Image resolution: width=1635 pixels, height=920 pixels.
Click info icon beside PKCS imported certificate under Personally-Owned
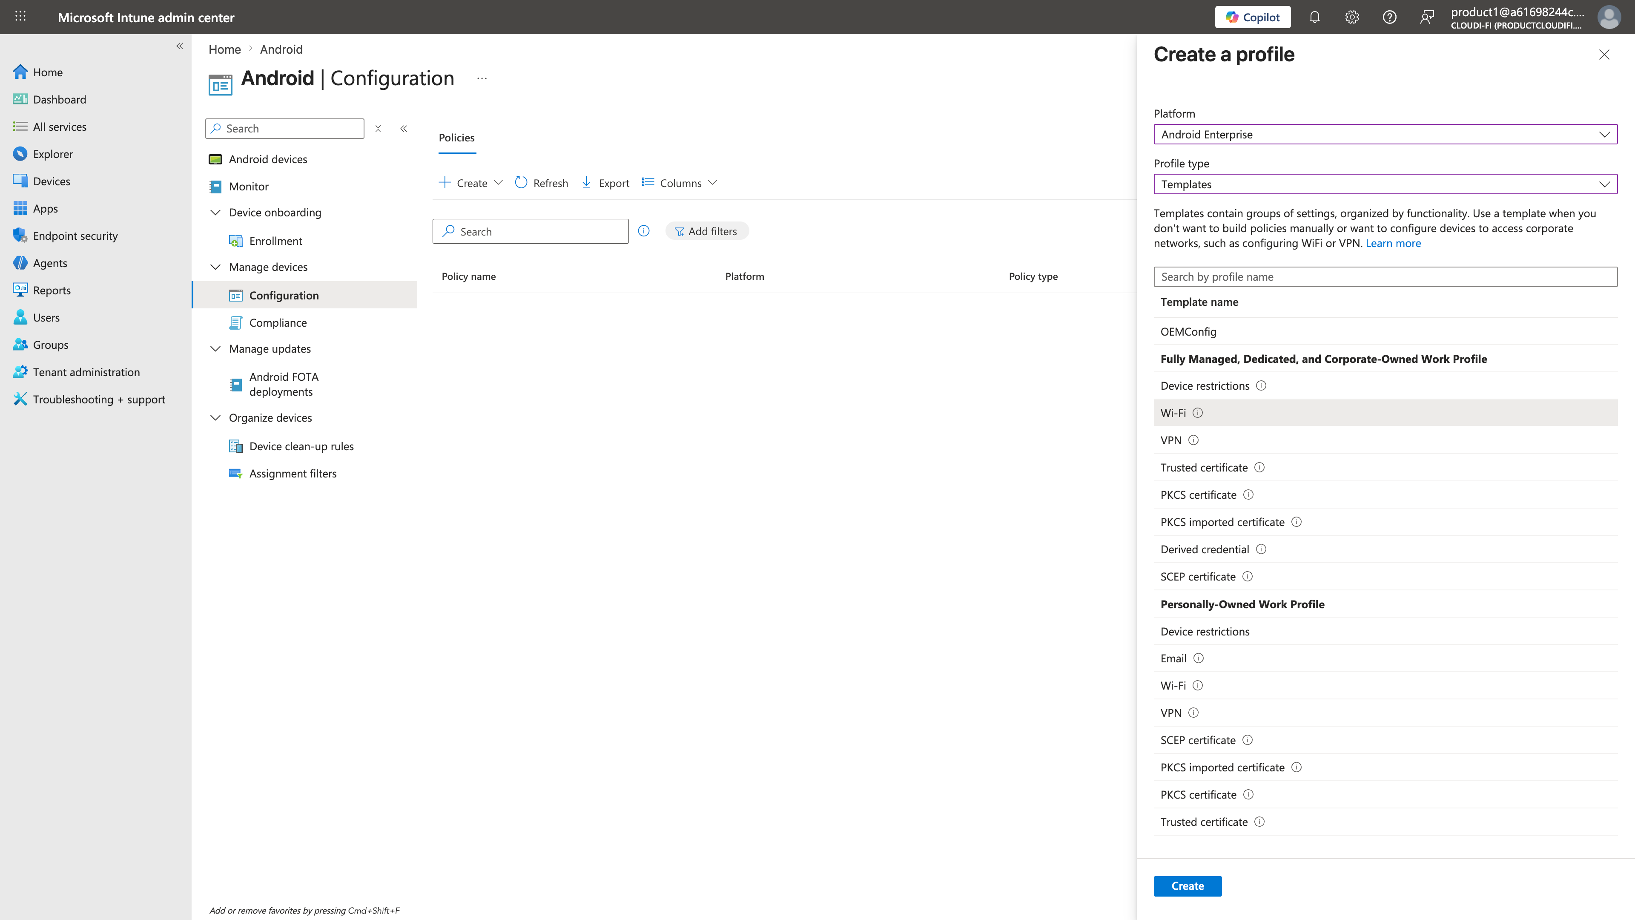[x=1297, y=768]
